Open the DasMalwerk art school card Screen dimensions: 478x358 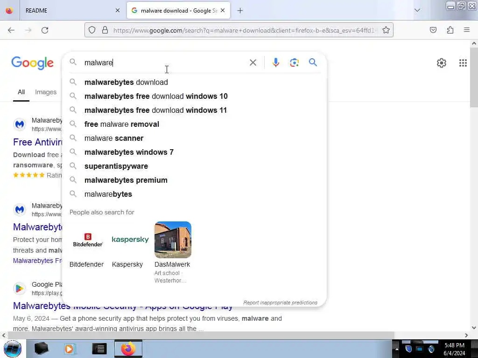point(173,253)
